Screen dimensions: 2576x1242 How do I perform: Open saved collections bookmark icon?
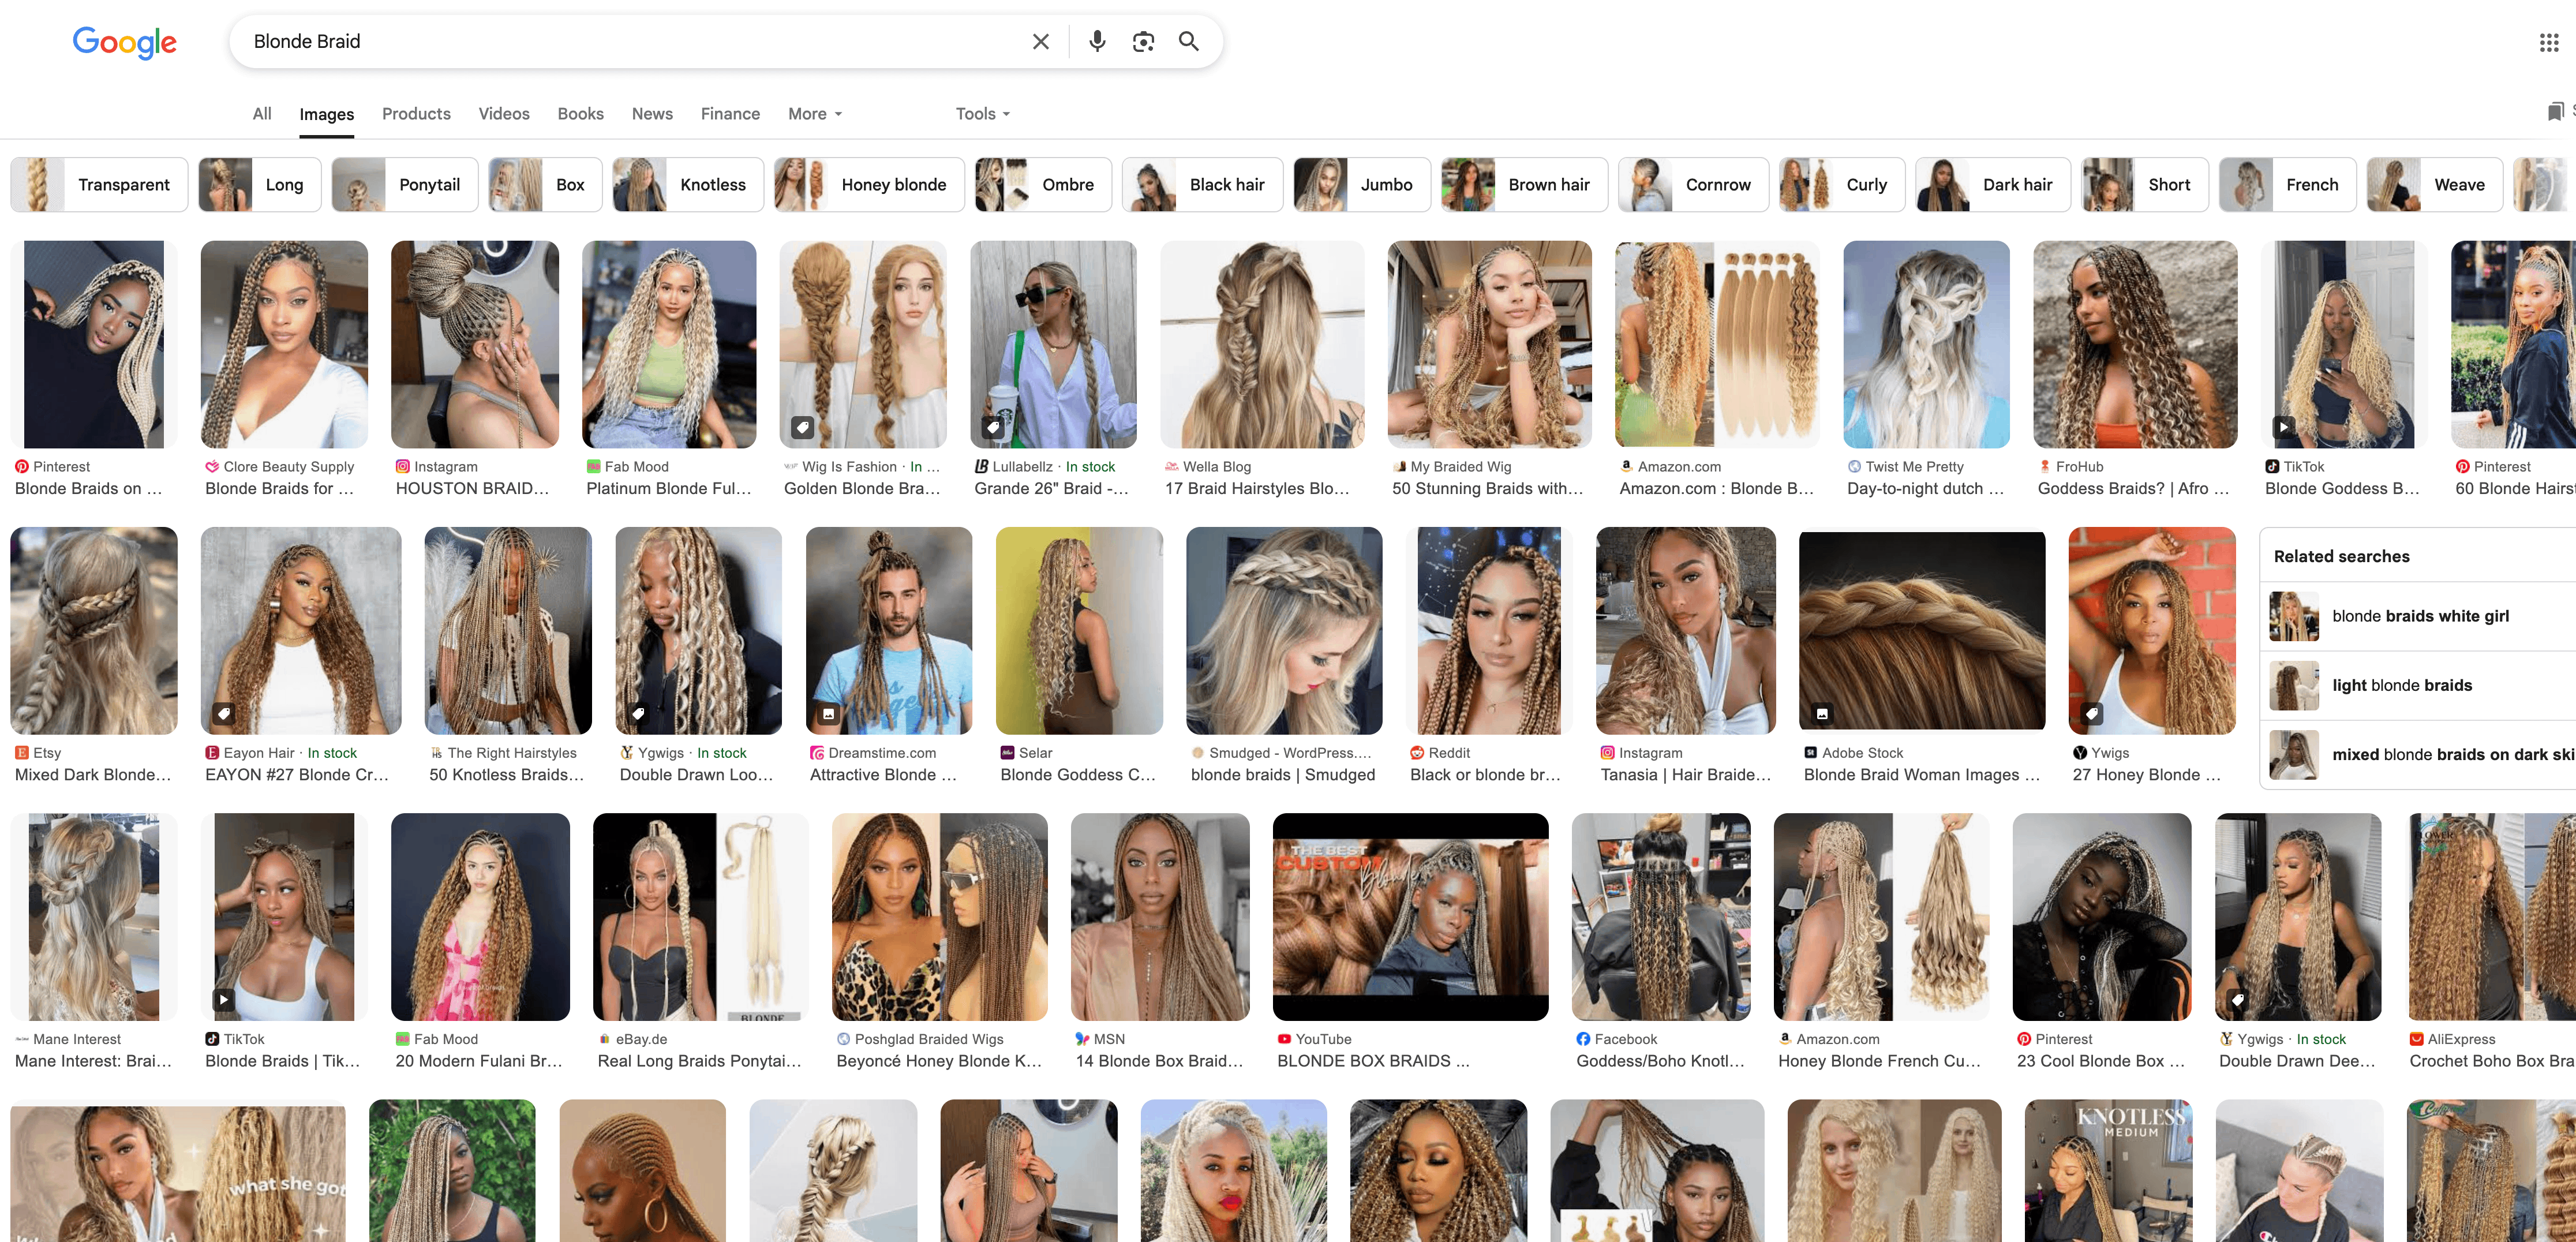[2555, 111]
